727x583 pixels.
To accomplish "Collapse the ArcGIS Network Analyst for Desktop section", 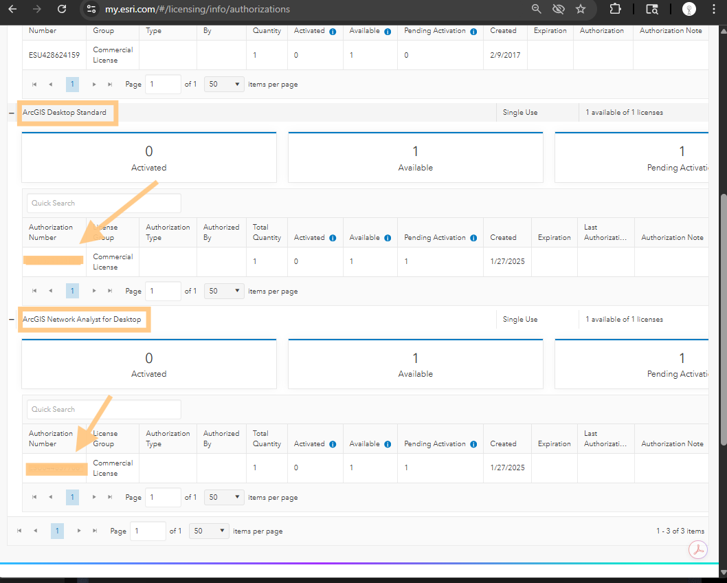I will click(12, 320).
